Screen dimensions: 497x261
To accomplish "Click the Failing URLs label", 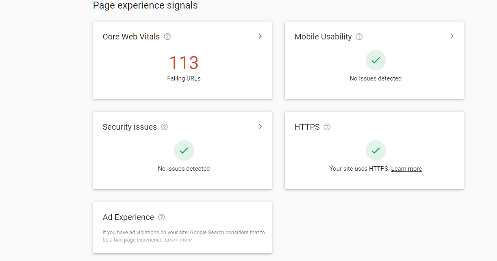I will tap(184, 78).
